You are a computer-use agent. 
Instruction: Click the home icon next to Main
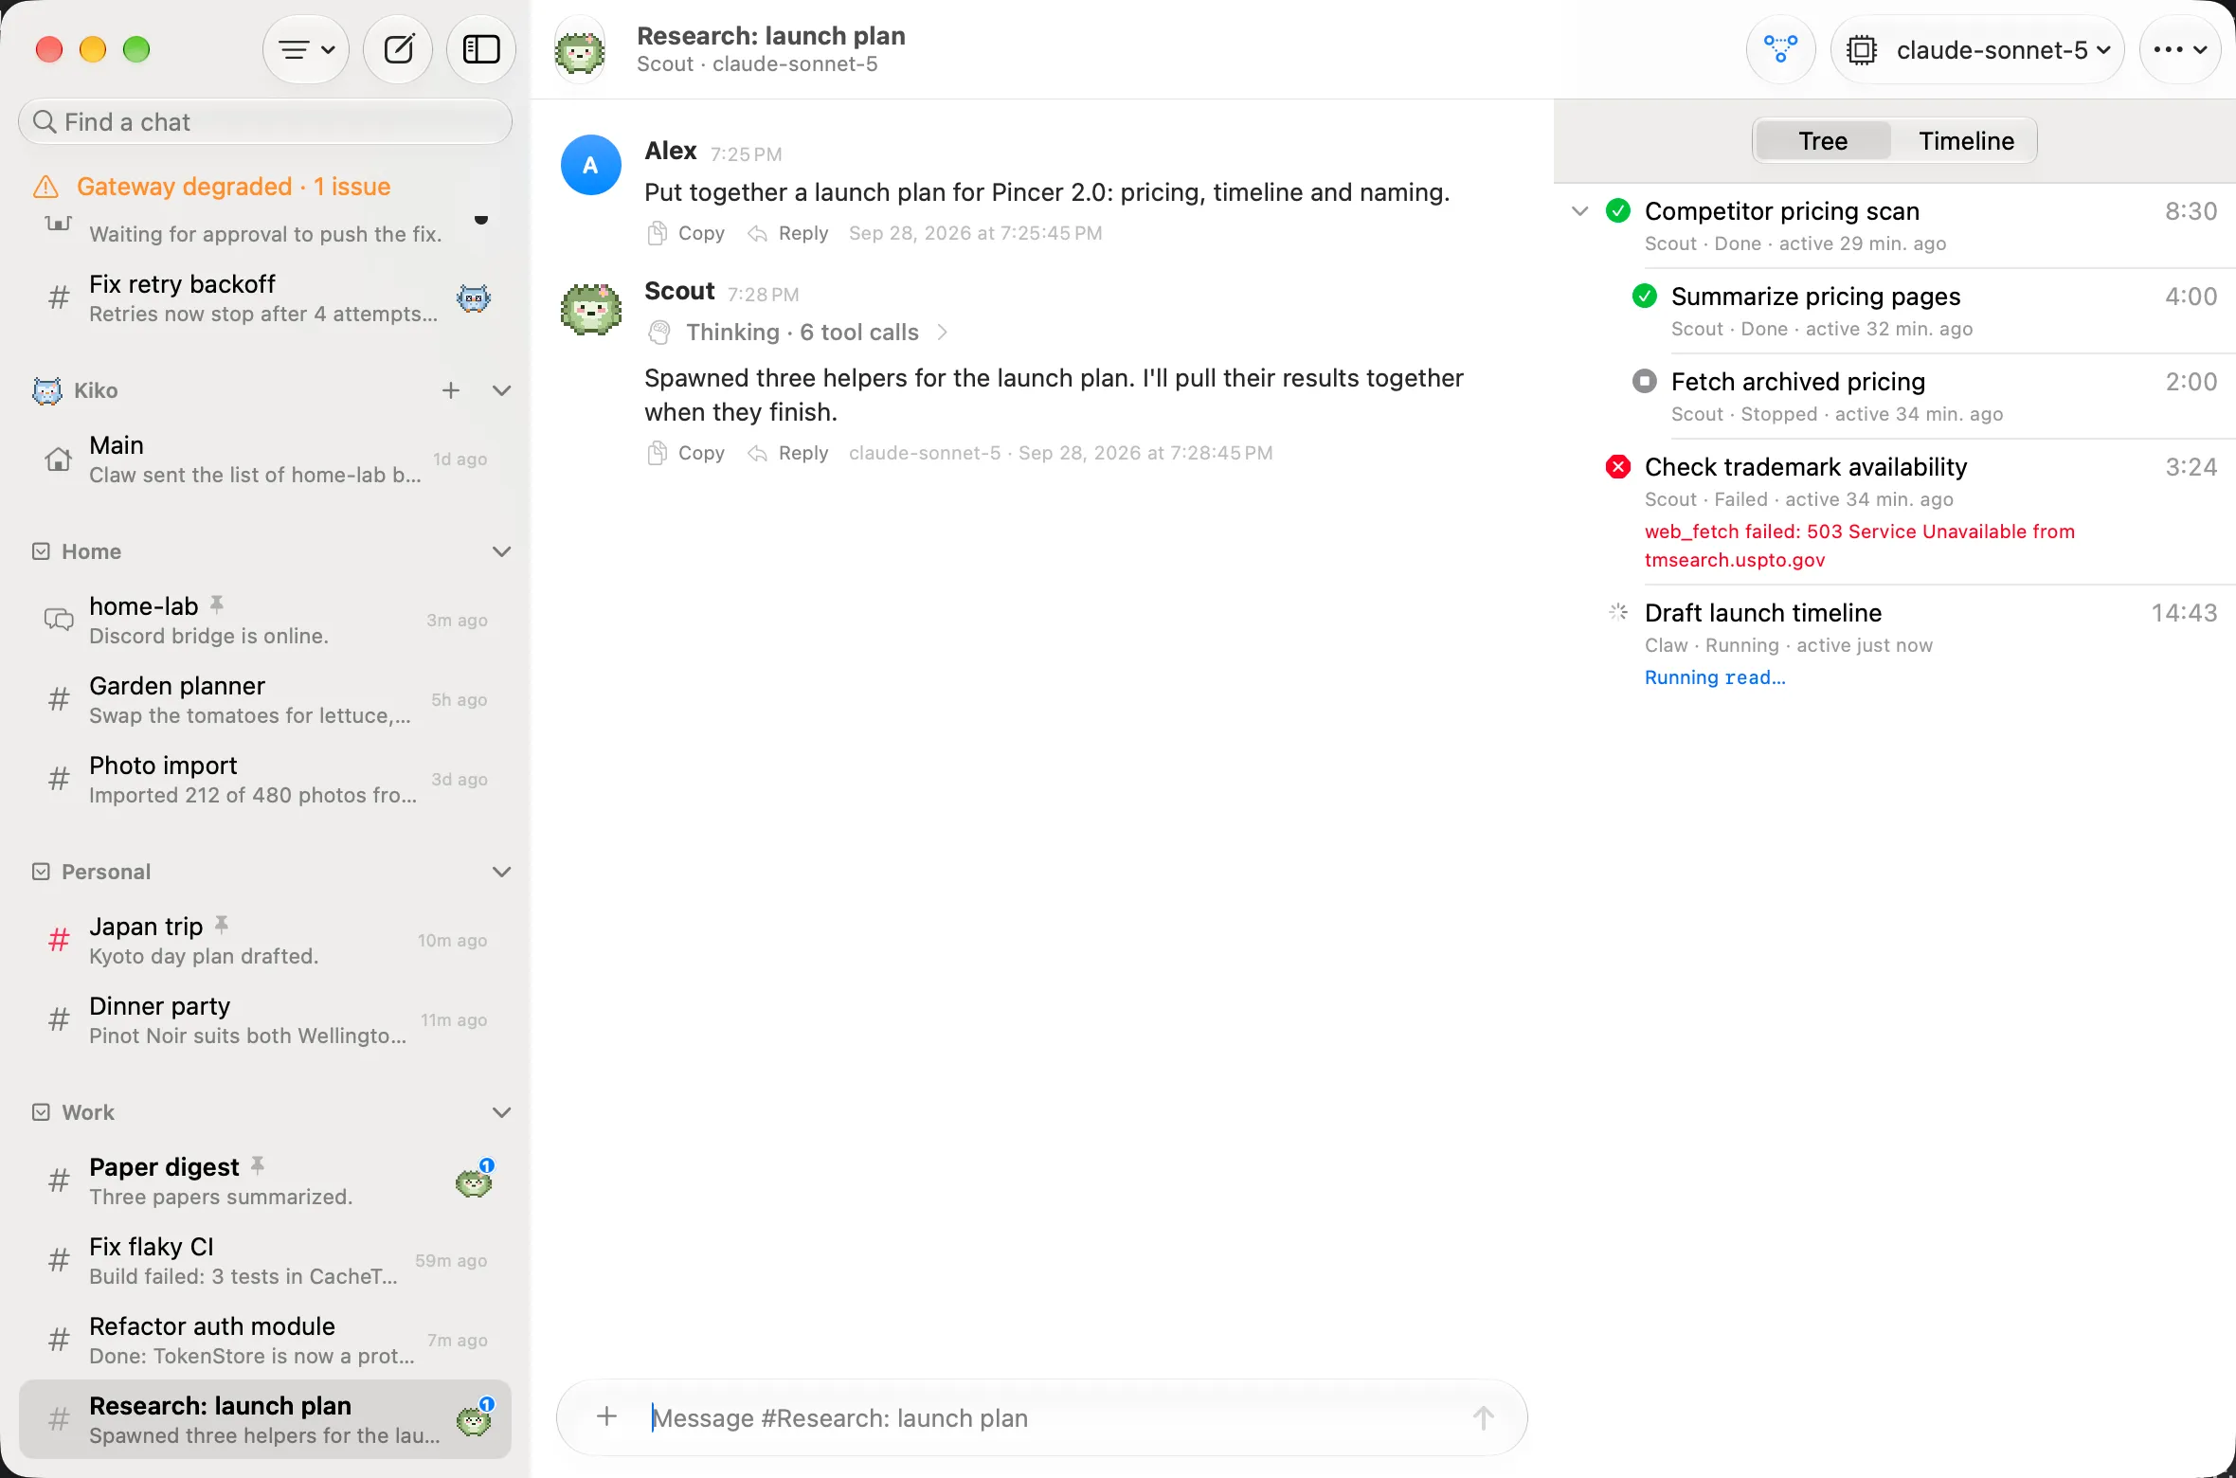(59, 460)
